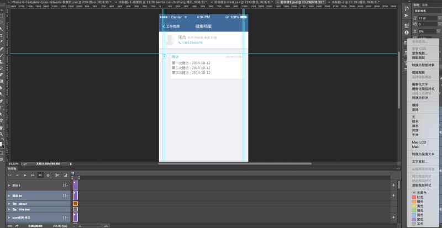Viewport: 442px width, 228px height.
Task: Choose 转换为智能对象 in context menu
Action: pos(423,65)
